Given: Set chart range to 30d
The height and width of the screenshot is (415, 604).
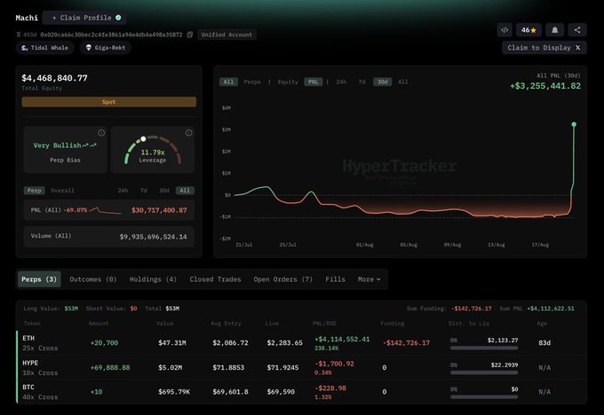Looking at the screenshot, I should click(x=383, y=82).
